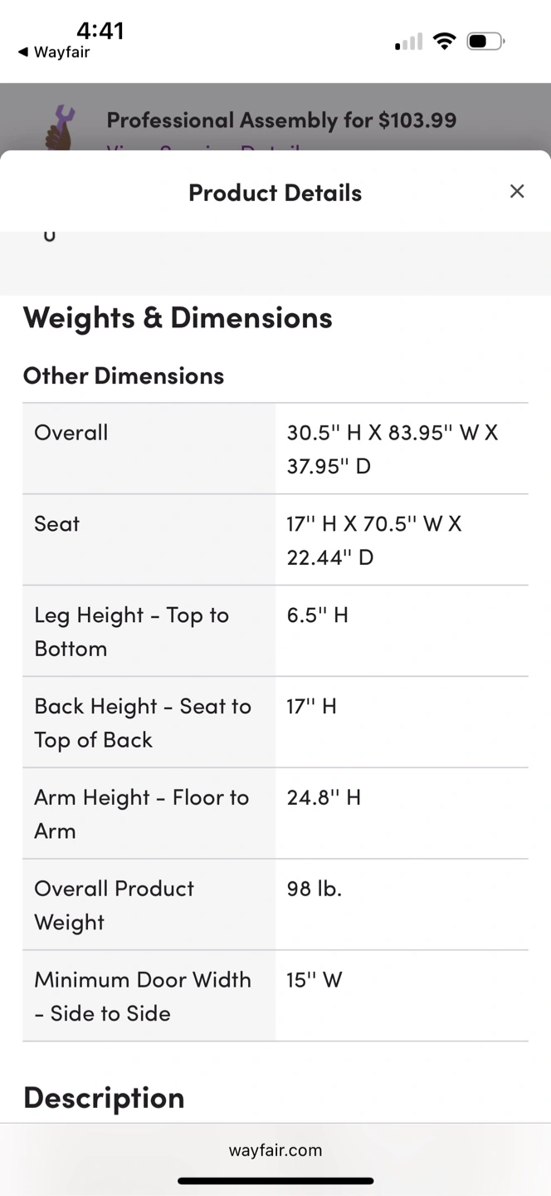Screen dimensions: 551x1196
Task: Tap Leg Height - Top to Bottom row
Action: pyautogui.click(x=275, y=631)
